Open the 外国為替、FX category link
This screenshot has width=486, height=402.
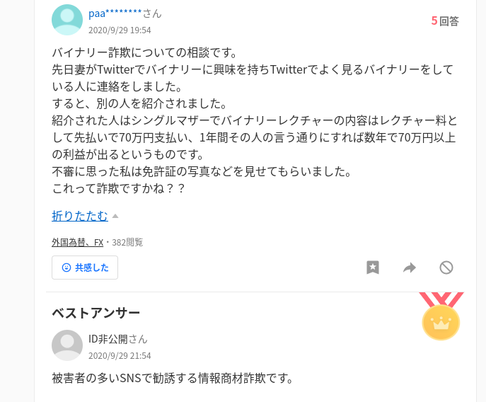[x=78, y=242]
